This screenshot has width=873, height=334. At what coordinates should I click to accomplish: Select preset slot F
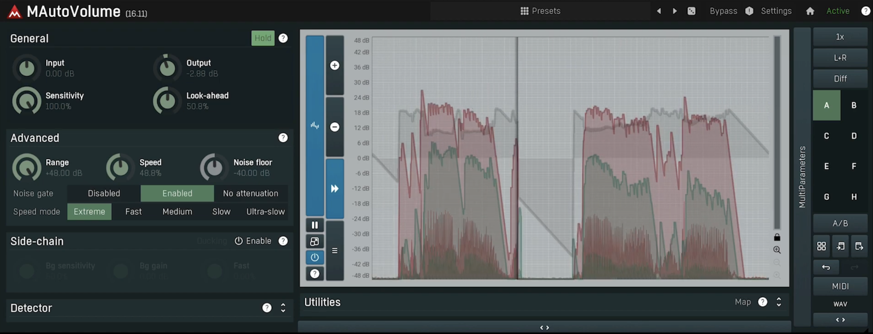click(854, 166)
